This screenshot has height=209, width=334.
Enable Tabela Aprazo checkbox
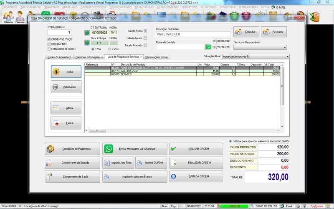(145, 38)
